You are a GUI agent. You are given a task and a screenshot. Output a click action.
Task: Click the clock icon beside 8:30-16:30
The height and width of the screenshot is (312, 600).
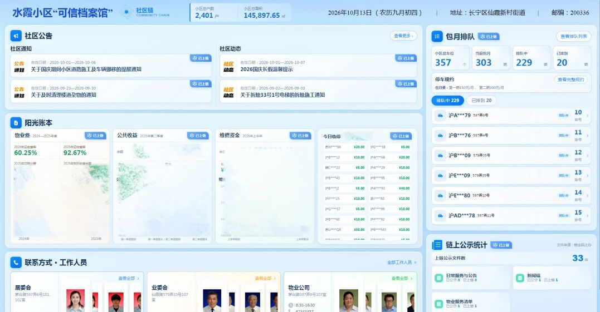click(291, 305)
